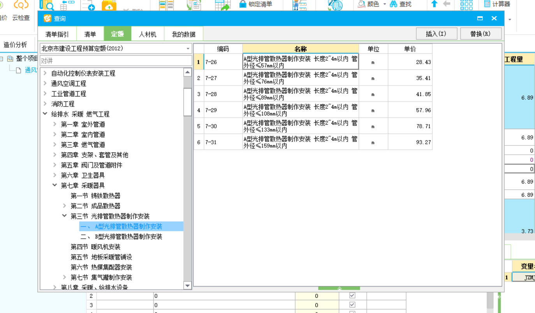Screen dimensions: 535x313
Task: Click the 名称 column header
Action: click(301, 49)
